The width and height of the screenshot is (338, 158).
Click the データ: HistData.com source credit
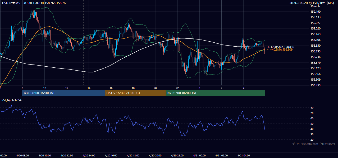(313, 144)
